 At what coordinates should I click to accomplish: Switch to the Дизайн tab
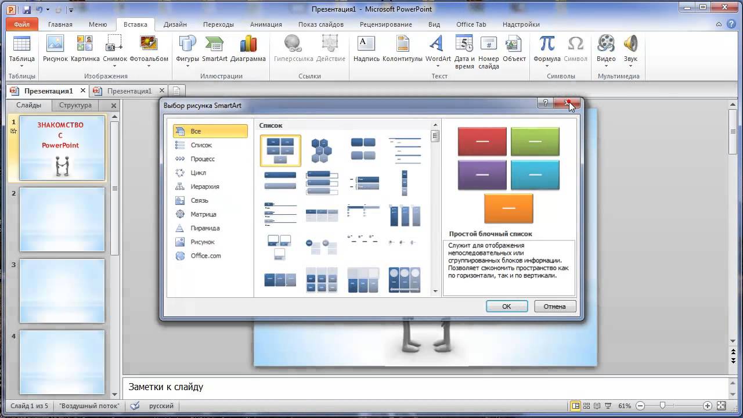(x=175, y=24)
